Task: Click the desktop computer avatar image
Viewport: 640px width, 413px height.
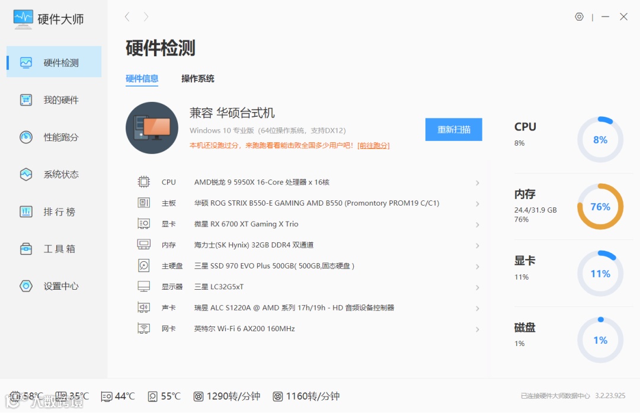Action: point(152,128)
